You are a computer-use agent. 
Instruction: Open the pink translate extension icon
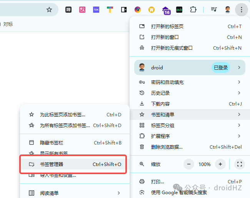pos(82,10)
